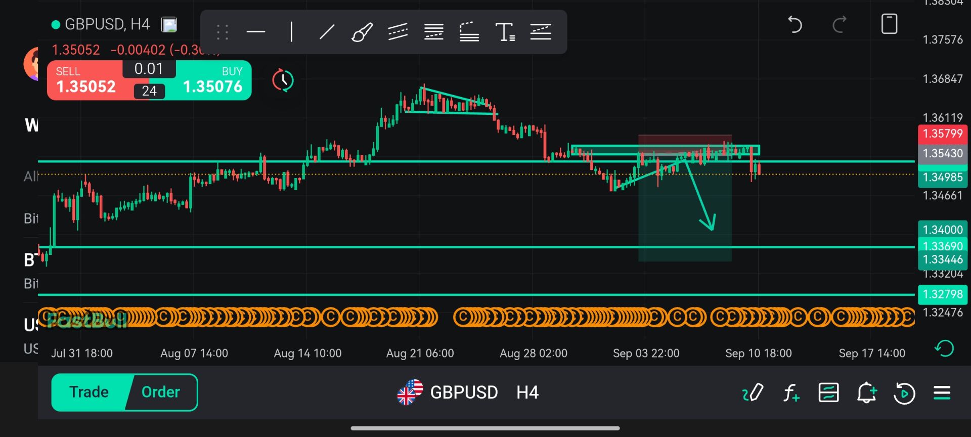971x437 pixels.
Task: Select the horizontal line drawing tool
Action: 256,32
